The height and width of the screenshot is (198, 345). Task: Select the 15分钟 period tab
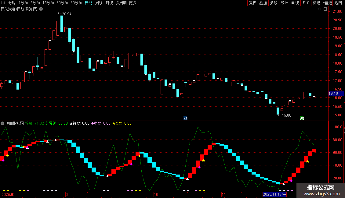point(48,3)
